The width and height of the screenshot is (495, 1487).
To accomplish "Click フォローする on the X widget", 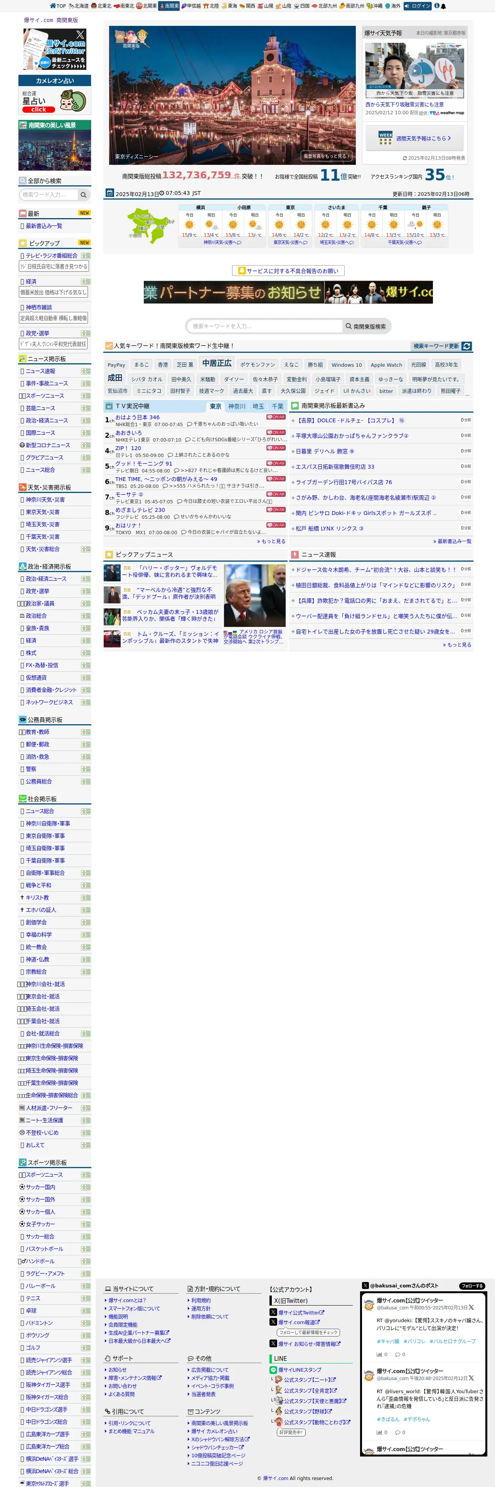I will (x=471, y=1286).
